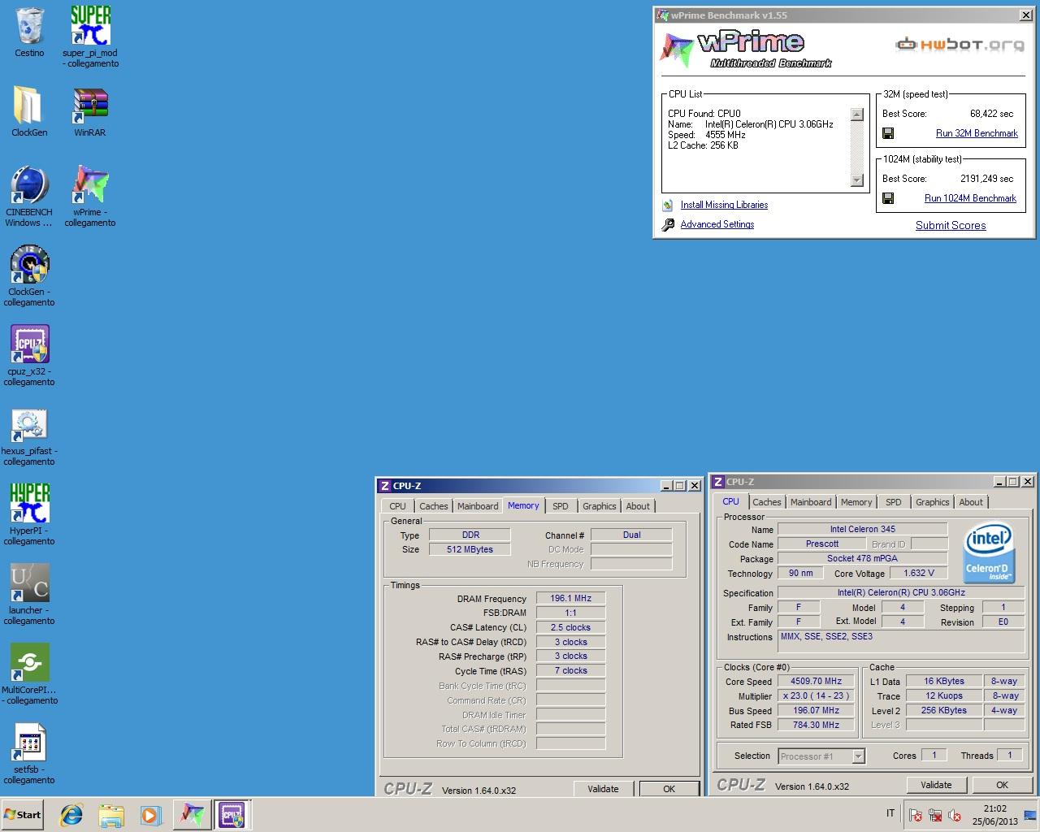Image resolution: width=1040 pixels, height=832 pixels.
Task: Open Windows Media Player from taskbar
Action: (x=150, y=815)
